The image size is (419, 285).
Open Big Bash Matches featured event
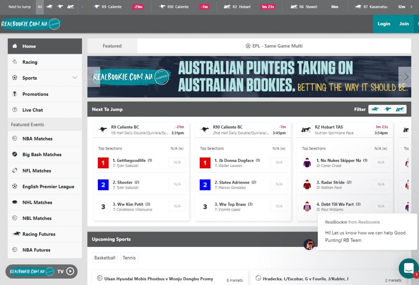(45, 154)
